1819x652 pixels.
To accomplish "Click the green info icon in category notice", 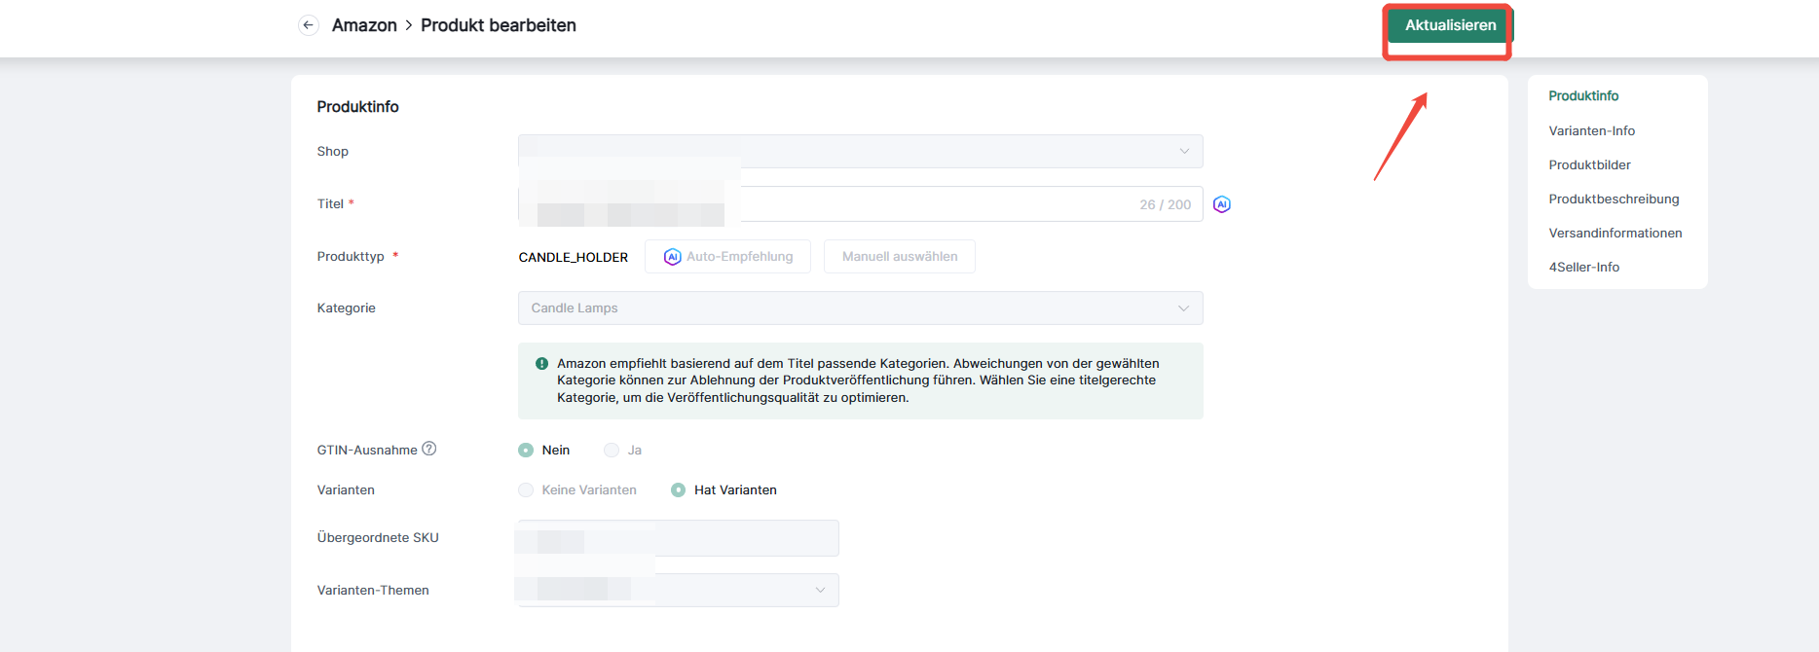I will coord(541,364).
